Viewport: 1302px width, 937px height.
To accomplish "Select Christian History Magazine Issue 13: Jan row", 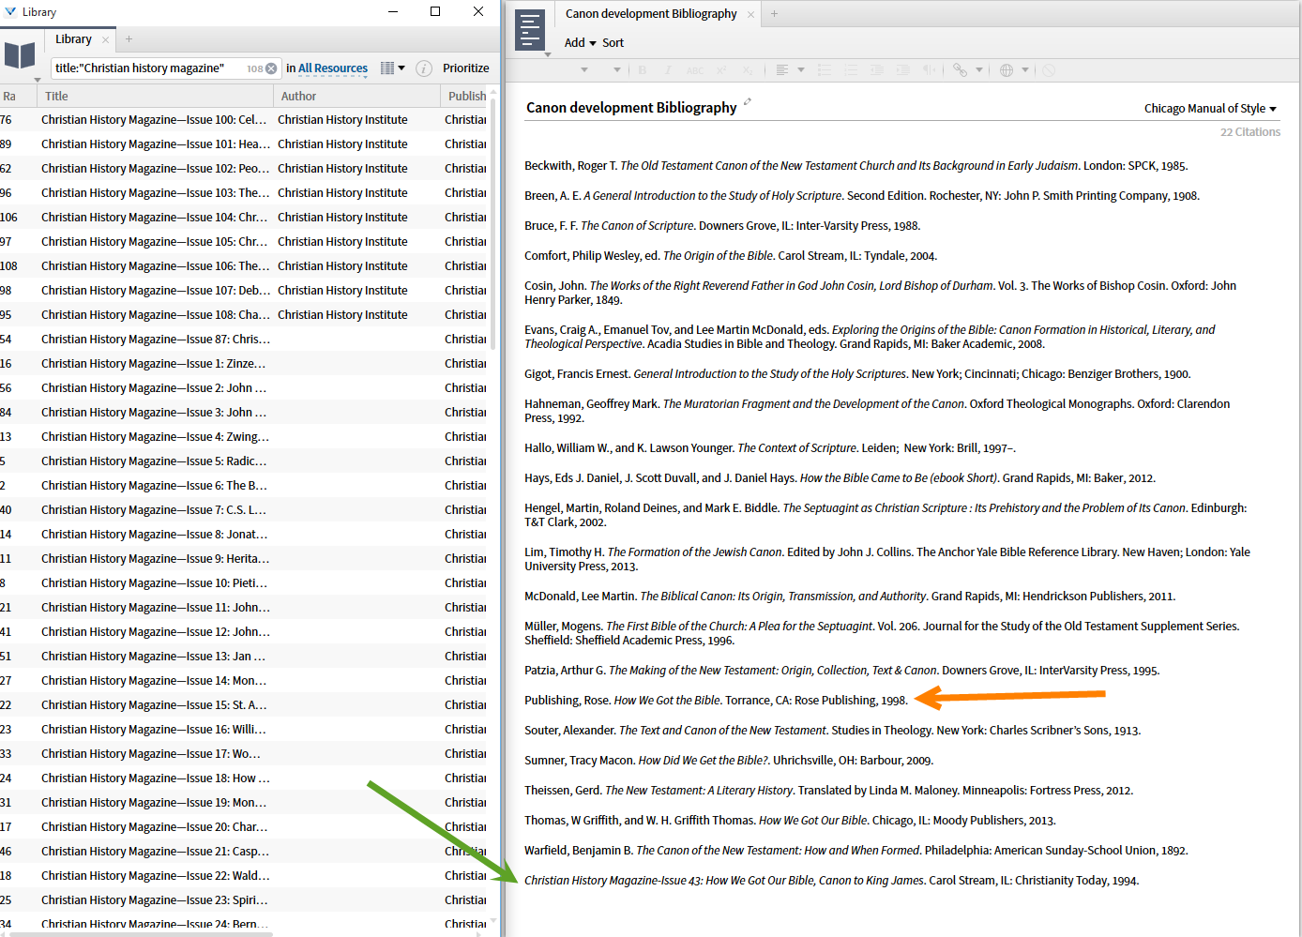I will 244,657.
